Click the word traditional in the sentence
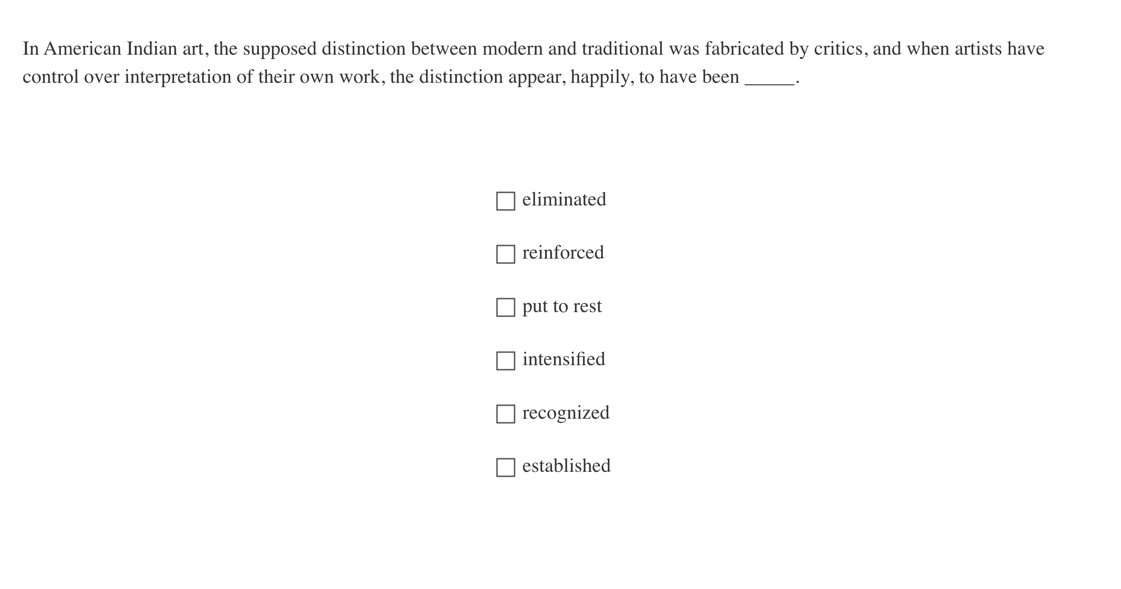 (622, 49)
